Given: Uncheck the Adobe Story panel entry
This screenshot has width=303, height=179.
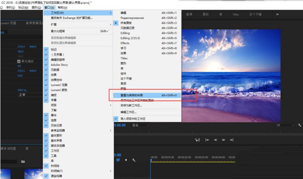Looking at the screenshot, I should tap(59, 65).
